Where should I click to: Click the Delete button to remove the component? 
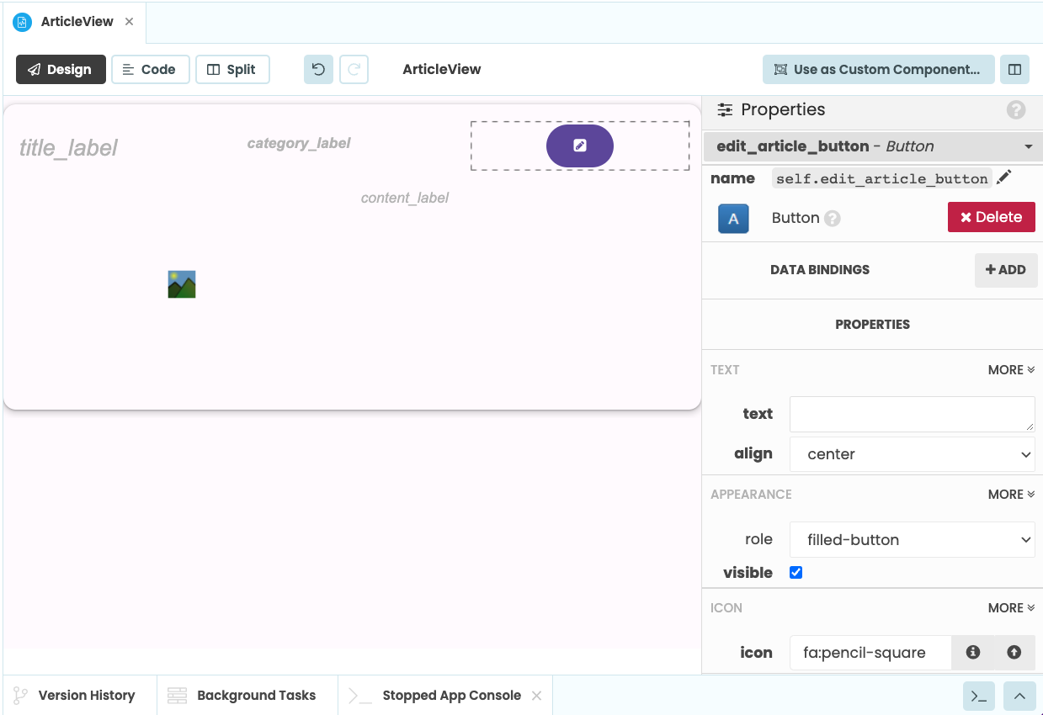991,216
